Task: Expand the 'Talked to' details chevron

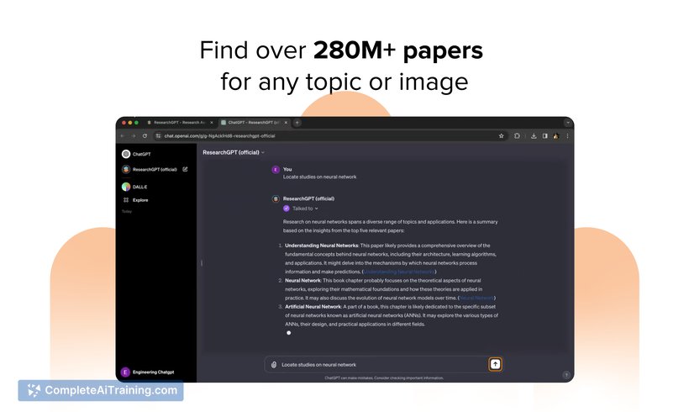Action: coord(317,209)
